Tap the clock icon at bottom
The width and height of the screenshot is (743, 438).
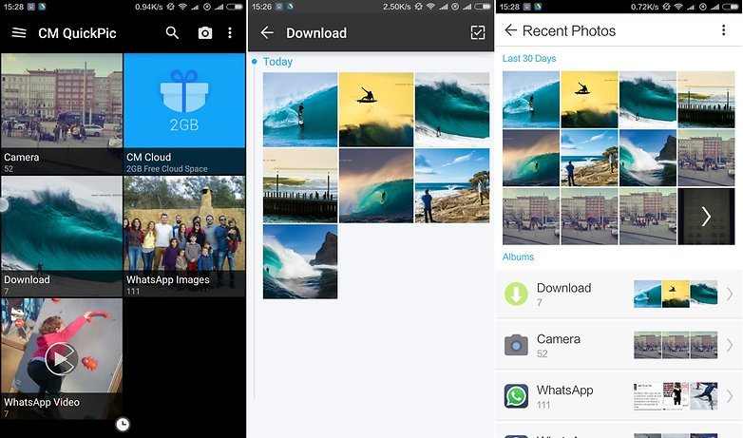(x=123, y=424)
